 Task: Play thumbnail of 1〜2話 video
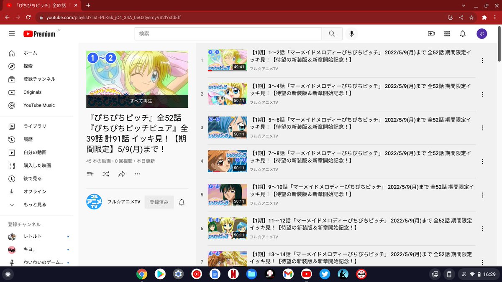point(227,60)
